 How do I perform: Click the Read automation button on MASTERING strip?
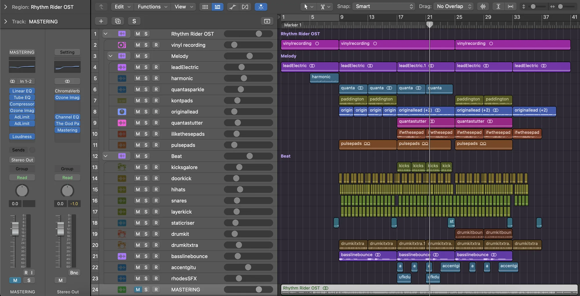(x=22, y=178)
